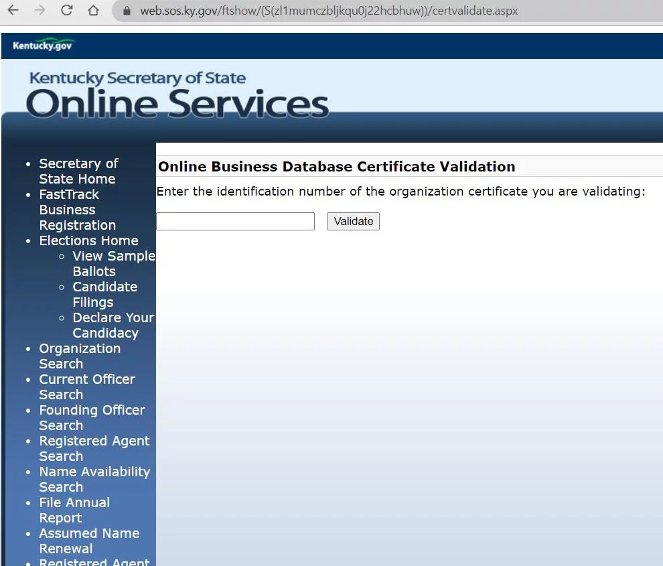Go to browser home icon
The height and width of the screenshot is (566, 663).
point(94,11)
